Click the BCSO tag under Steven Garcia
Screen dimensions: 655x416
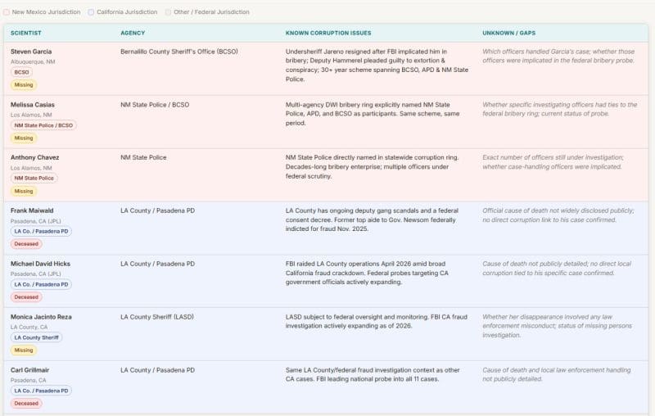(21, 72)
